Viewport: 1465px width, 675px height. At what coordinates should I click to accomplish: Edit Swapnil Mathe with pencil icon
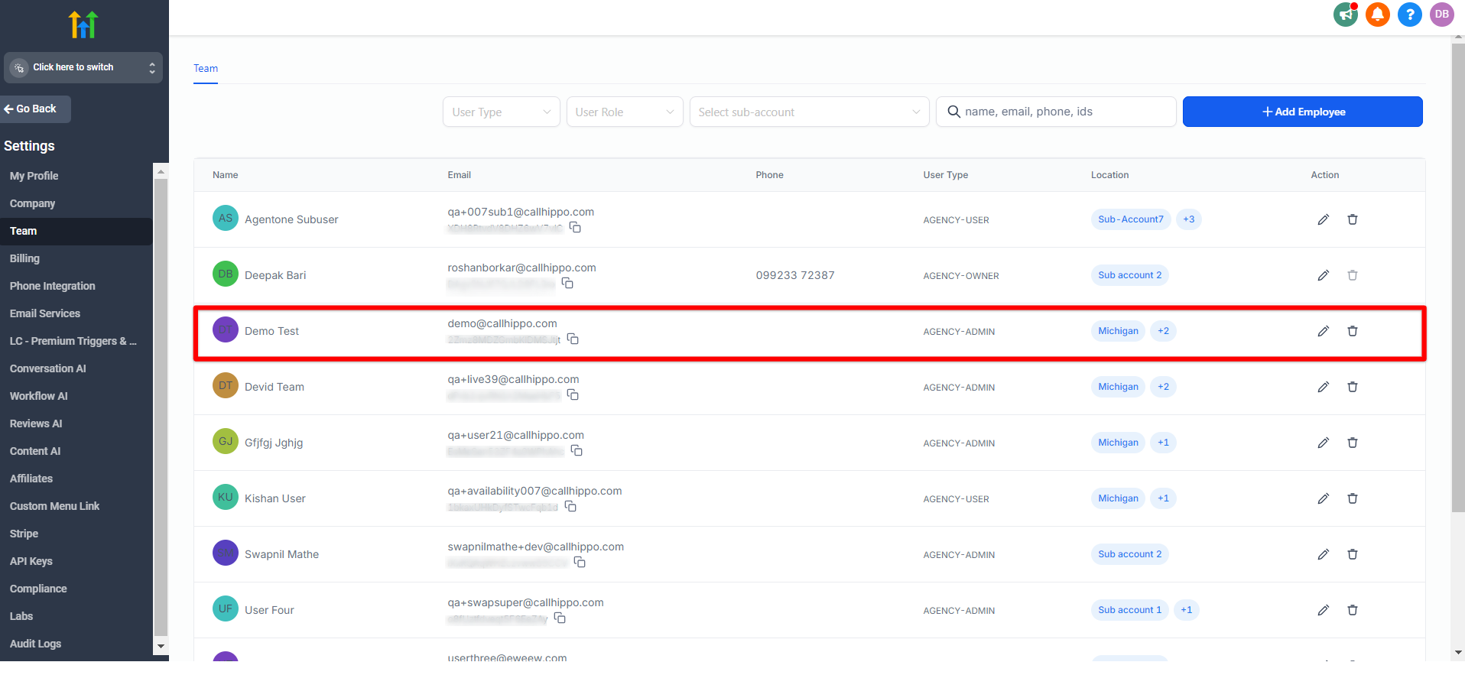(1324, 554)
